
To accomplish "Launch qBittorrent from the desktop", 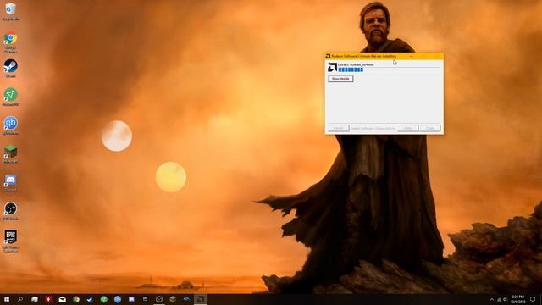I will [x=11, y=125].
